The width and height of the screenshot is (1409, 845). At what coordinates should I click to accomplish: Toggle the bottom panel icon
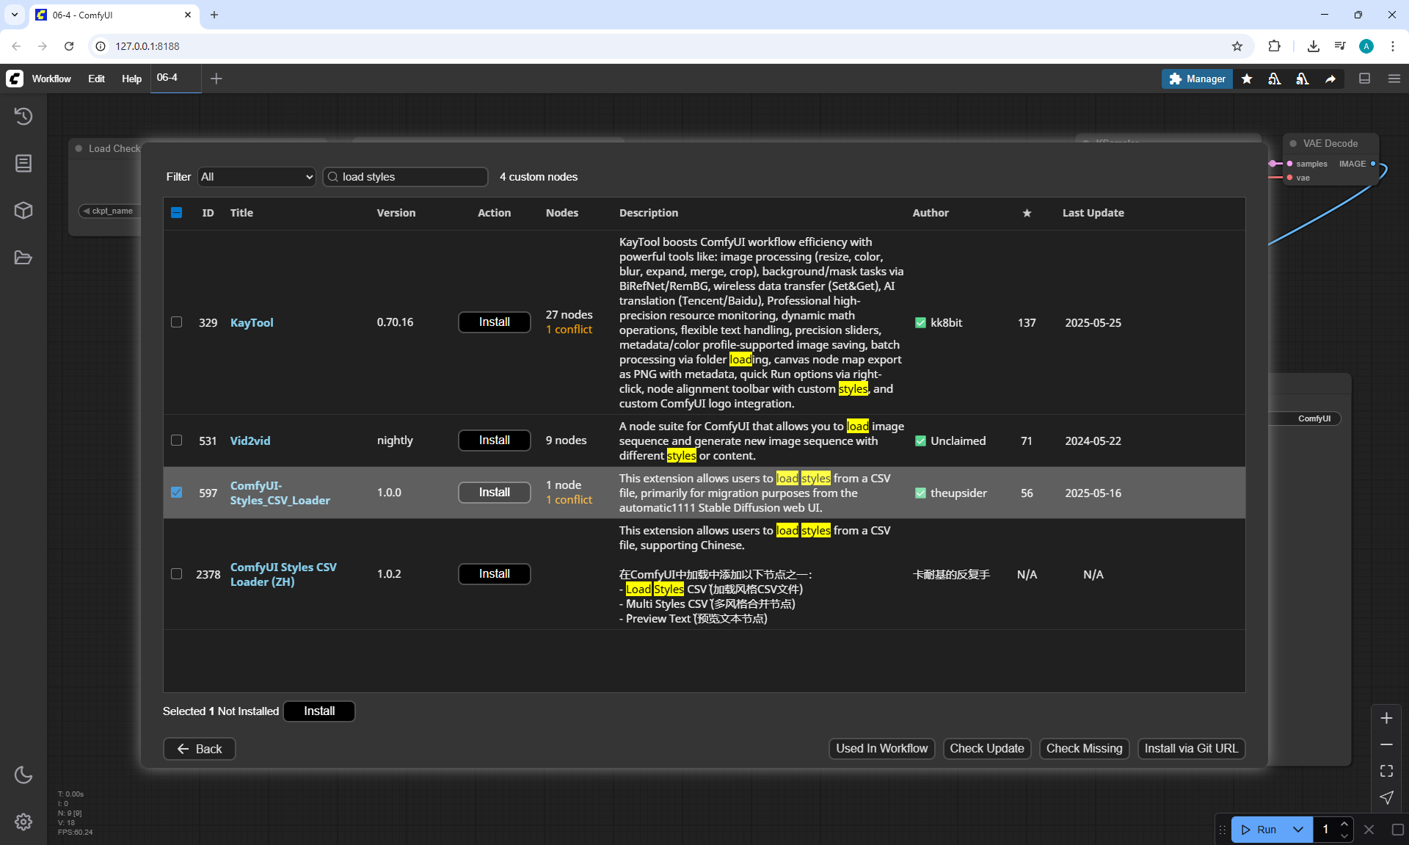(1364, 79)
